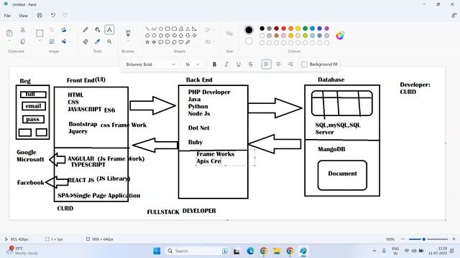Select the yellow colour swatch
This screenshot has height=258, width=460.
click(x=298, y=29)
